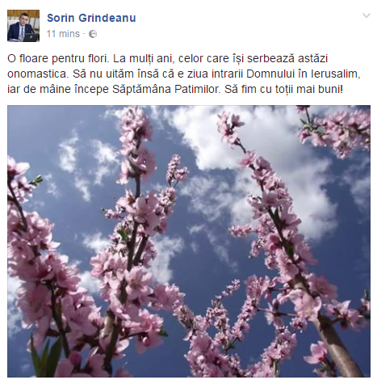377x384 pixels.
Task: Click the phrase 'La mulți ani' in the post
Action: pyautogui.click(x=145, y=58)
